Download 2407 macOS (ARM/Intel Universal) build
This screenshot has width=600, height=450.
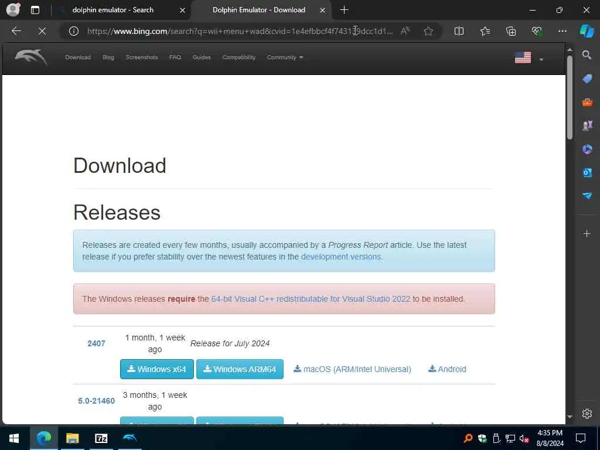click(x=352, y=369)
